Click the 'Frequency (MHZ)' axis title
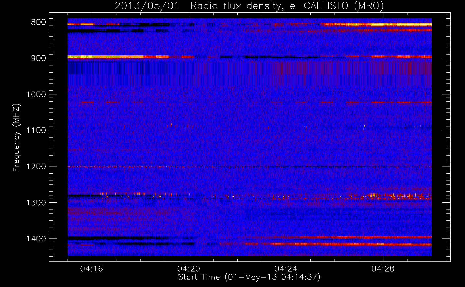This screenshot has height=287, width=465. 17,138
